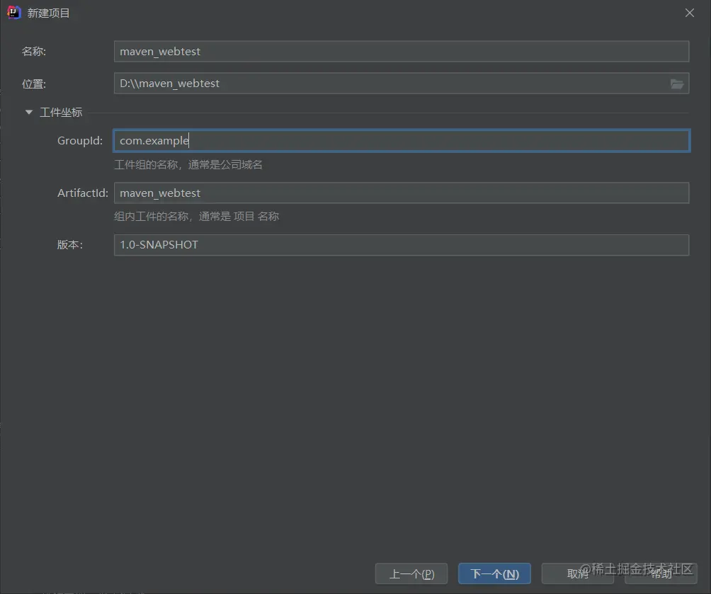
Task: Click the 名称: label
Action: point(33,51)
